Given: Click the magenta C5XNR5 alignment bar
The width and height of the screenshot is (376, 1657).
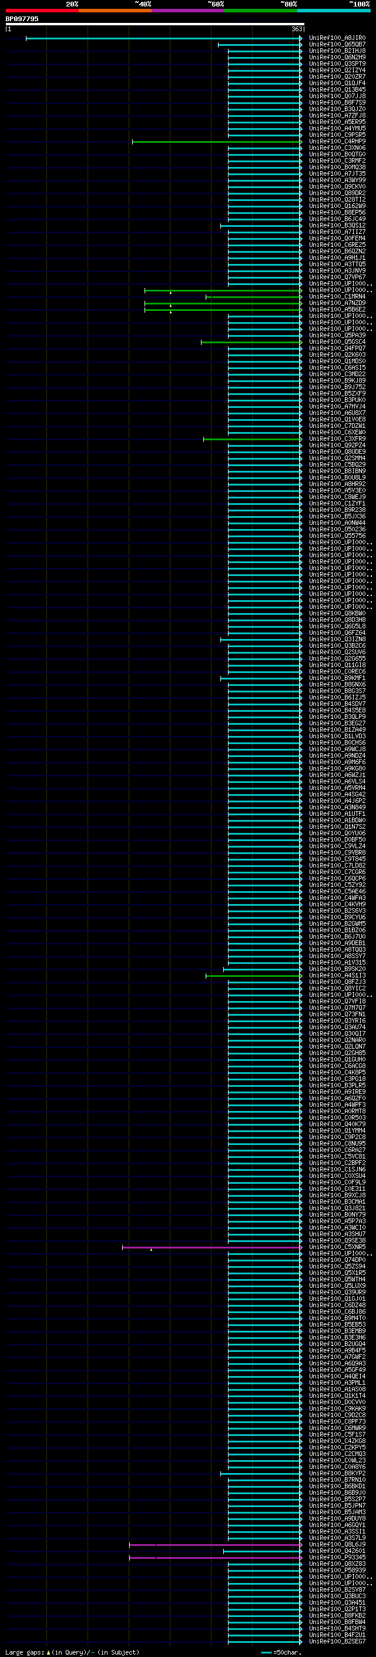Looking at the screenshot, I should [212, 1247].
